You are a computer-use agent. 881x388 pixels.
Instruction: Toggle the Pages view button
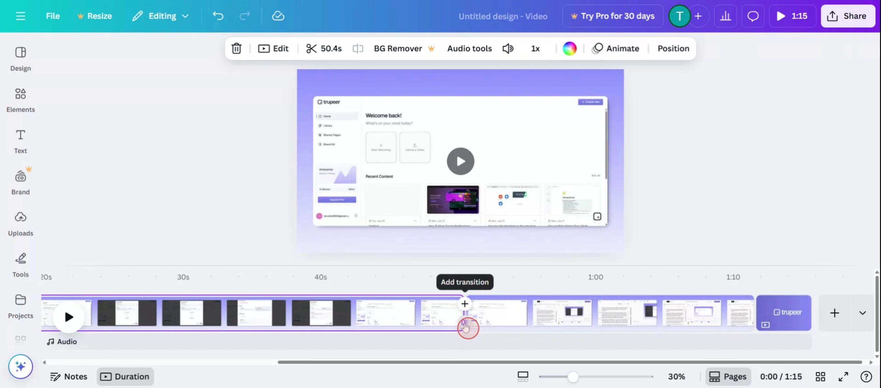(x=728, y=376)
